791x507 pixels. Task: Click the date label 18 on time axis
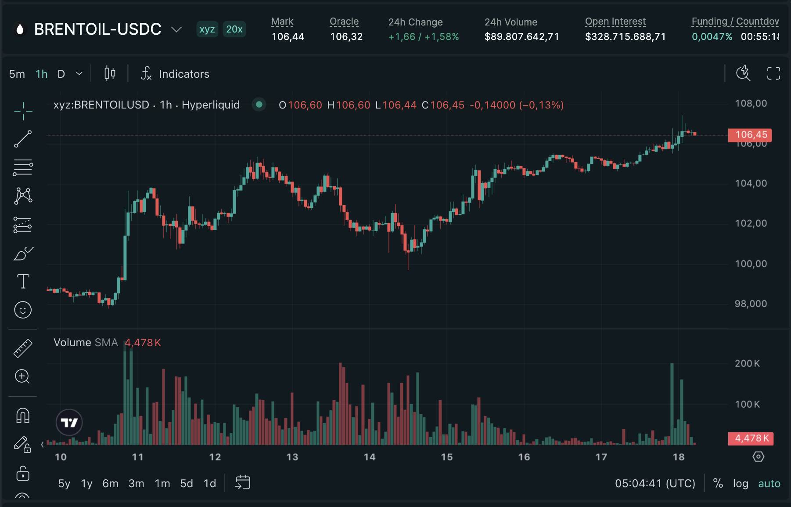(x=679, y=457)
